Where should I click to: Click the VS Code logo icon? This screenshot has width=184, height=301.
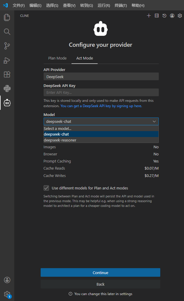pos(5,5)
